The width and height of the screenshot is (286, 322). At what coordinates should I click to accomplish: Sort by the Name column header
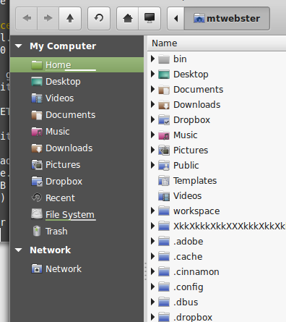pyautogui.click(x=217, y=43)
